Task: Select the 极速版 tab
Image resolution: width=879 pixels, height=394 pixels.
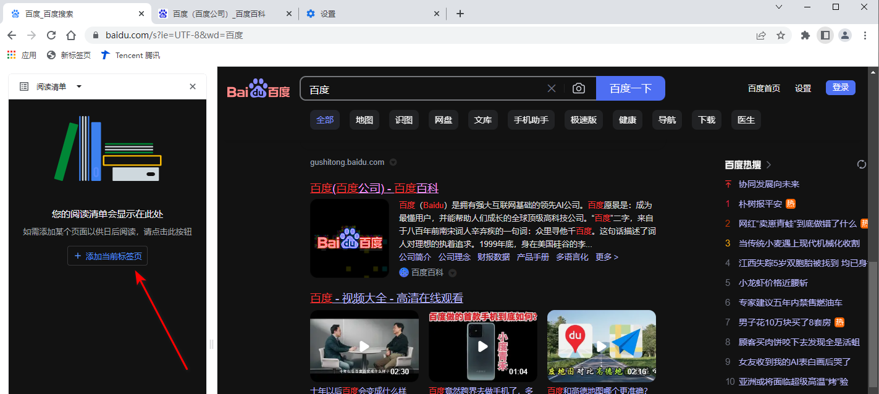Action: [584, 119]
